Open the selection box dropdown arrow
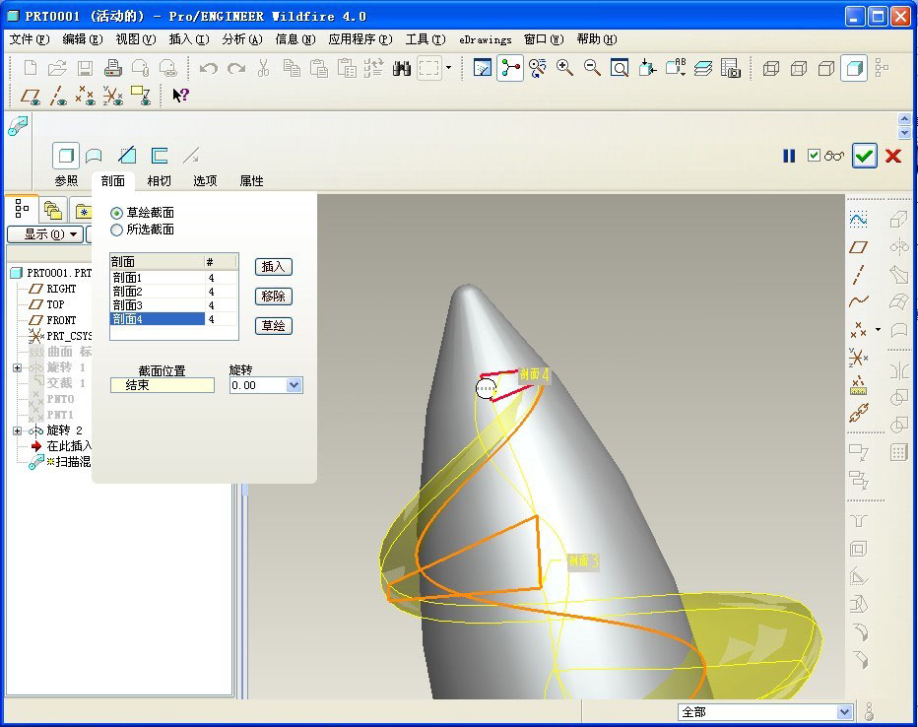The height and width of the screenshot is (727, 918). click(x=448, y=68)
